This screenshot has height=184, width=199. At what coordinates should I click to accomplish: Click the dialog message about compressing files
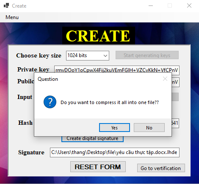point(110,102)
